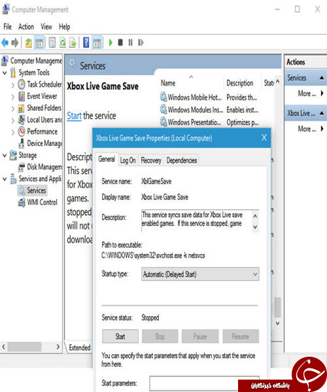Click the tree pane horizontal scrollbar thumb
The image size is (327, 392).
click(24, 347)
